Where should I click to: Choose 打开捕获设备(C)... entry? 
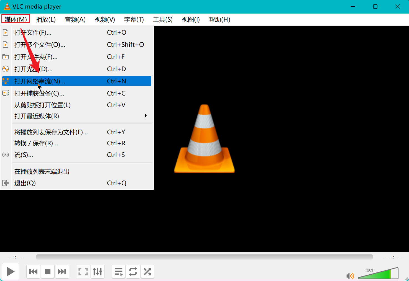click(x=77, y=93)
